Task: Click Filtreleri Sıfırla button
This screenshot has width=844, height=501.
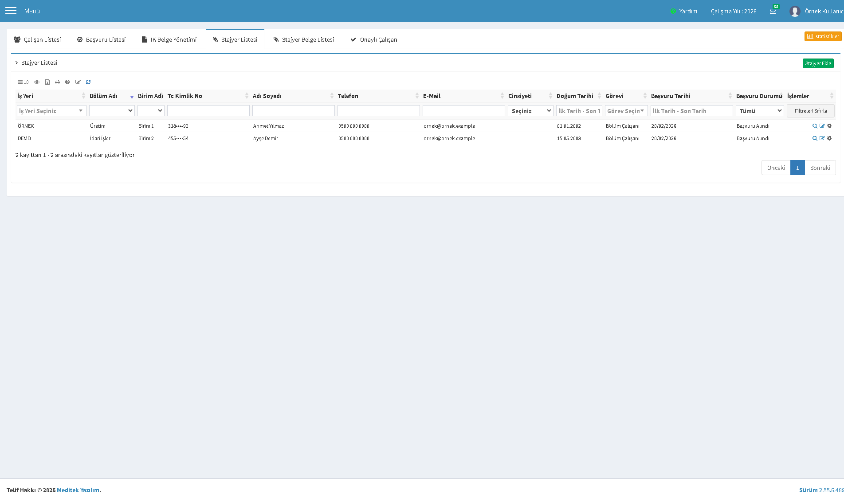Action: click(x=810, y=111)
